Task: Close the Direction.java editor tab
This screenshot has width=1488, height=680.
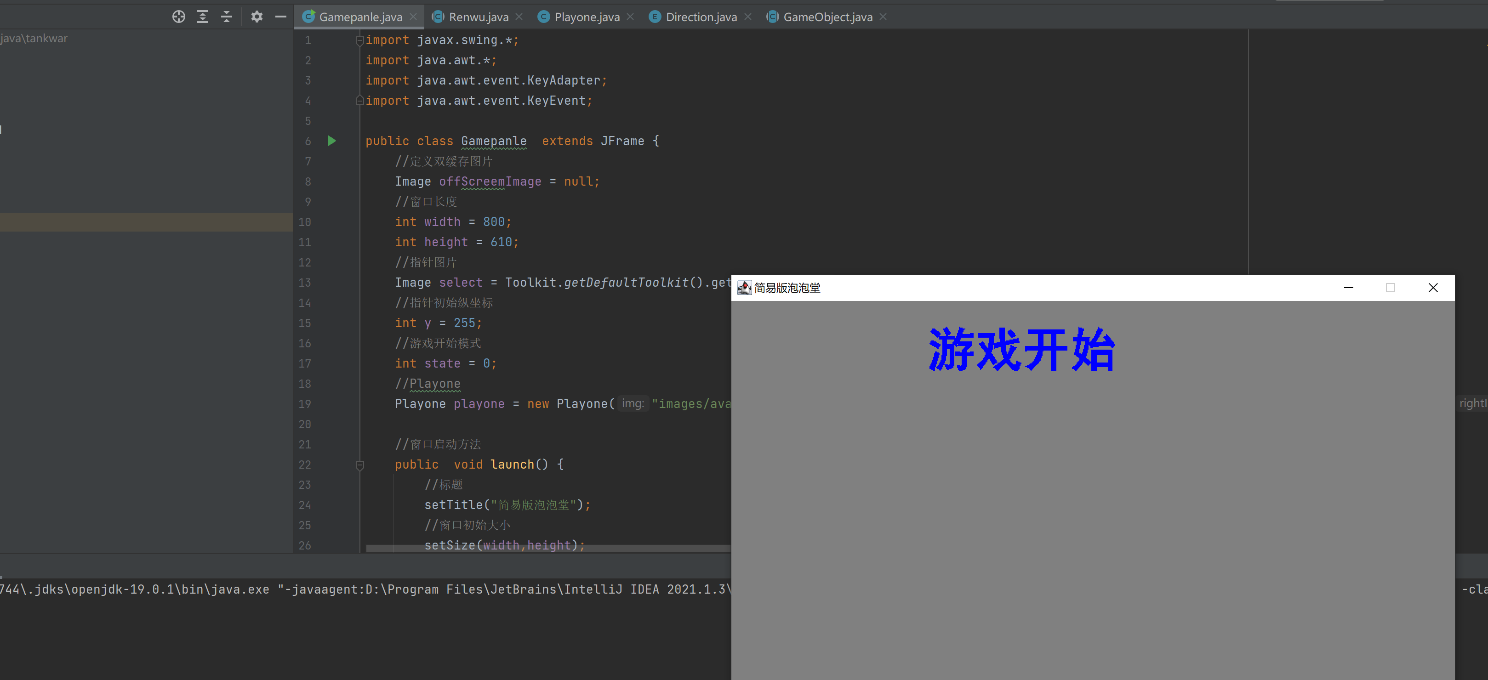Action: pos(747,17)
